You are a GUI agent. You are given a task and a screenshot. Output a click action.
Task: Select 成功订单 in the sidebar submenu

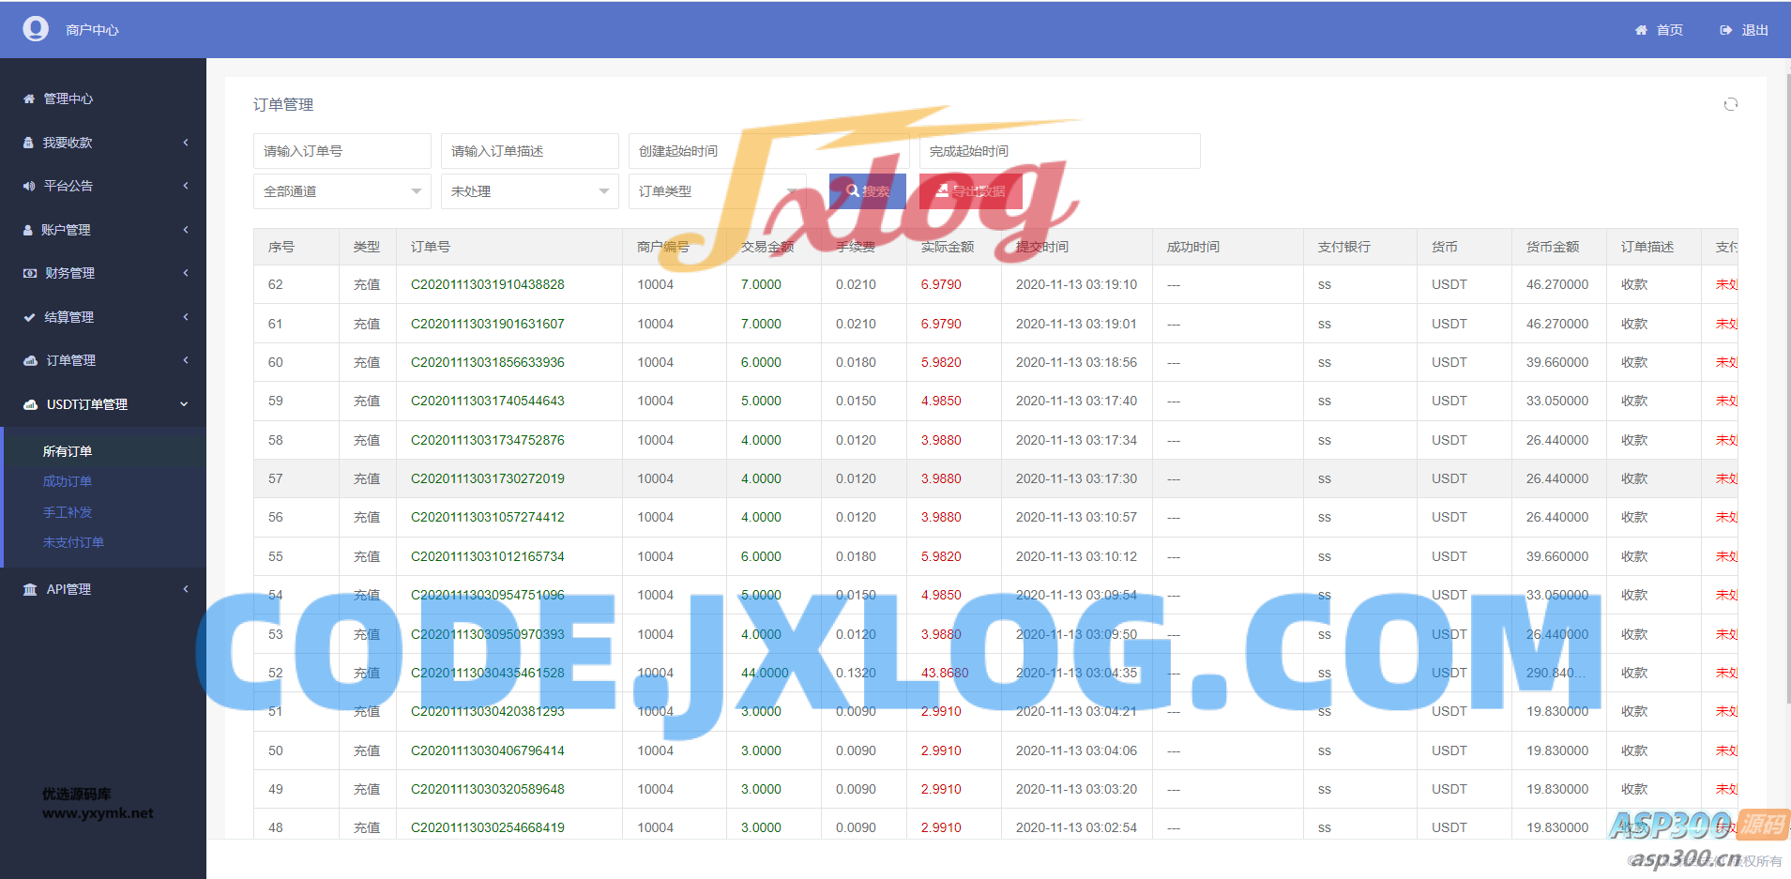point(67,481)
